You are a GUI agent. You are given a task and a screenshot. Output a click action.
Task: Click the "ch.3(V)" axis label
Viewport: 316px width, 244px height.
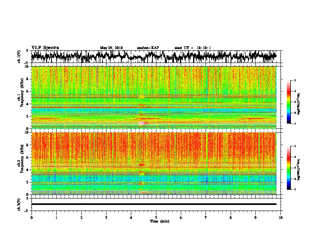(x=19, y=205)
